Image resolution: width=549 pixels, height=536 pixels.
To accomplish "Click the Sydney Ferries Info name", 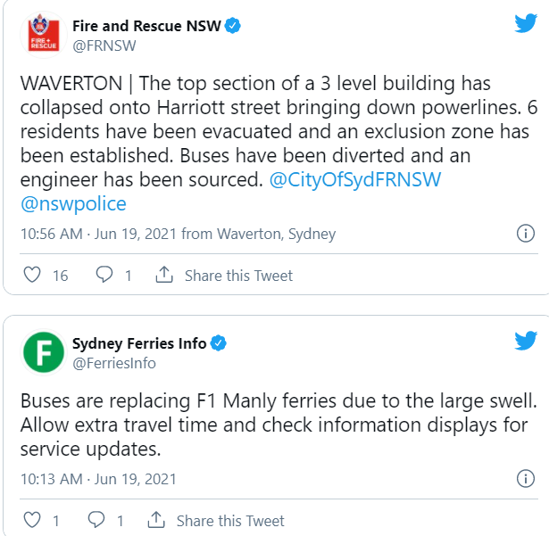I will tap(139, 343).
